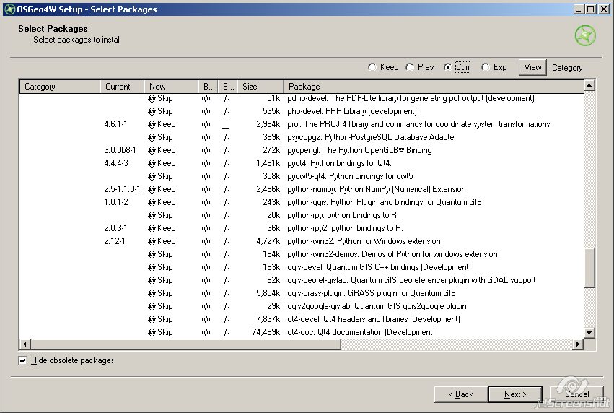Click the cycle icon in the pyopengl row

pos(152,150)
